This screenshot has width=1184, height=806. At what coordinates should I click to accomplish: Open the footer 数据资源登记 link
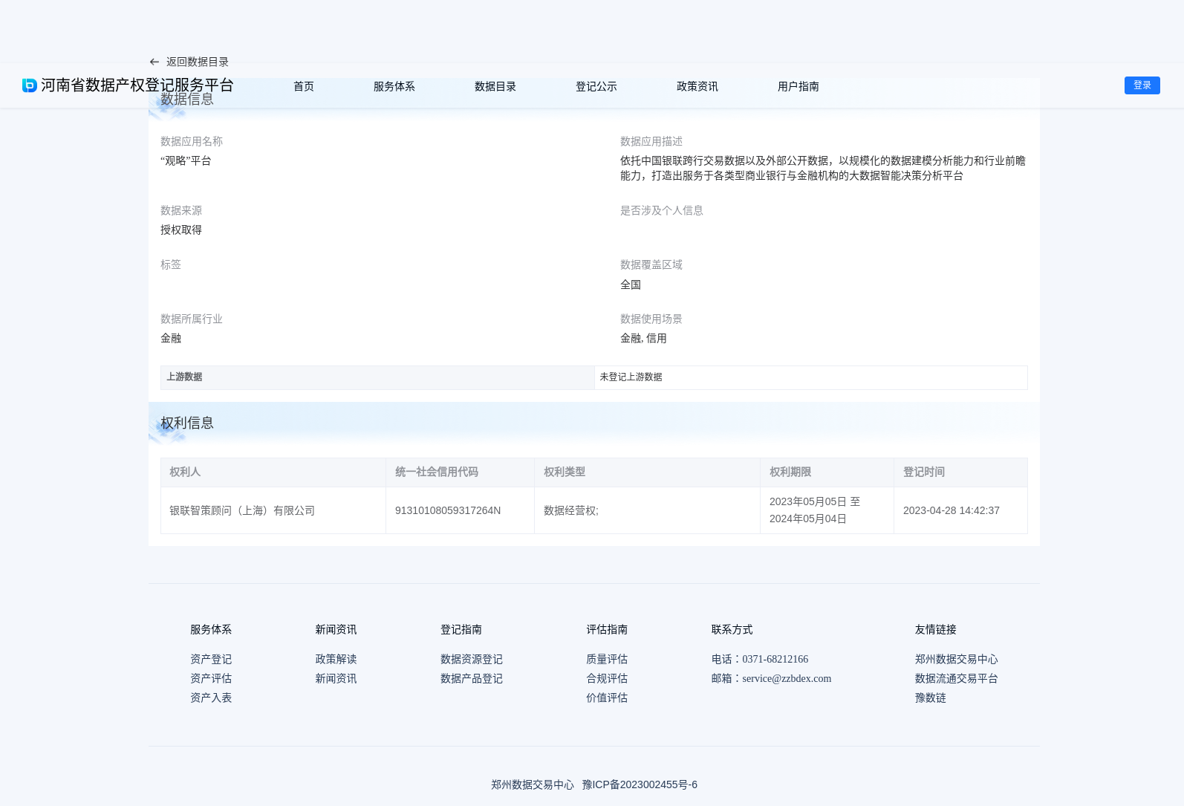[x=472, y=659]
